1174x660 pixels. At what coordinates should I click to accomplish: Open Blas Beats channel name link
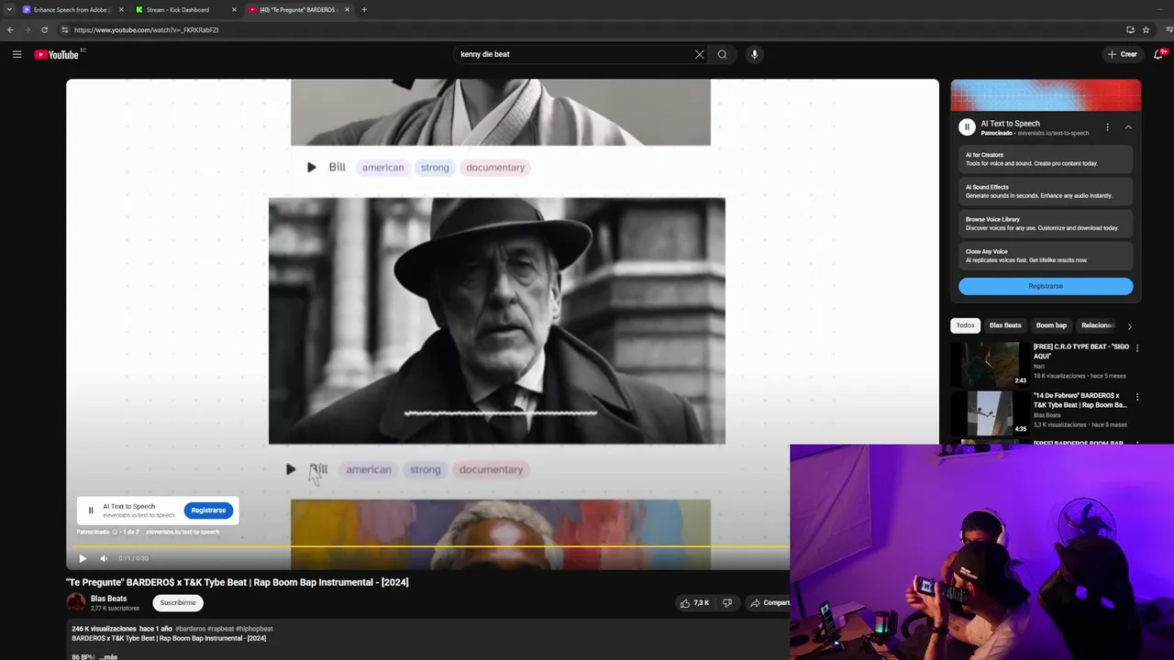108,599
